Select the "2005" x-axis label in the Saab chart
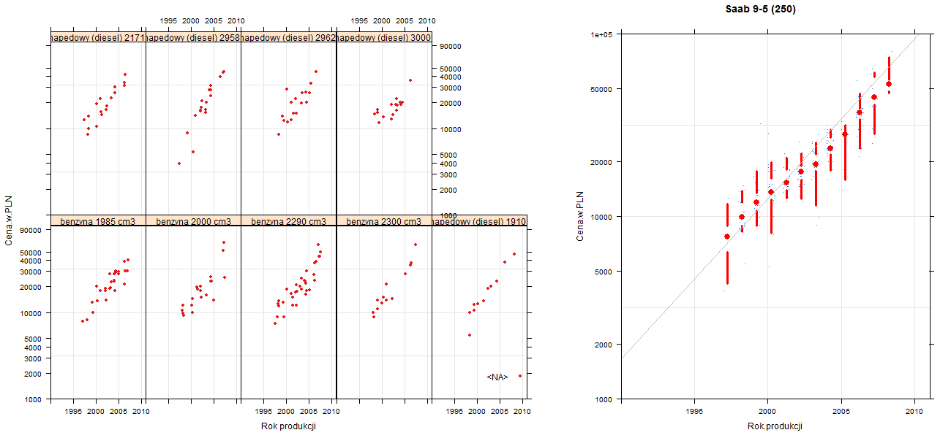The image size is (951, 438). [841, 411]
